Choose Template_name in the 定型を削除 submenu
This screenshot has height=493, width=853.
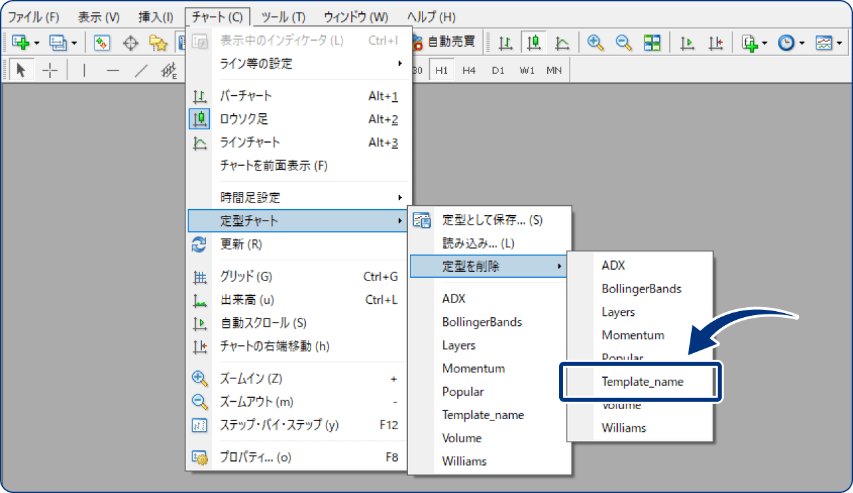[x=642, y=382]
